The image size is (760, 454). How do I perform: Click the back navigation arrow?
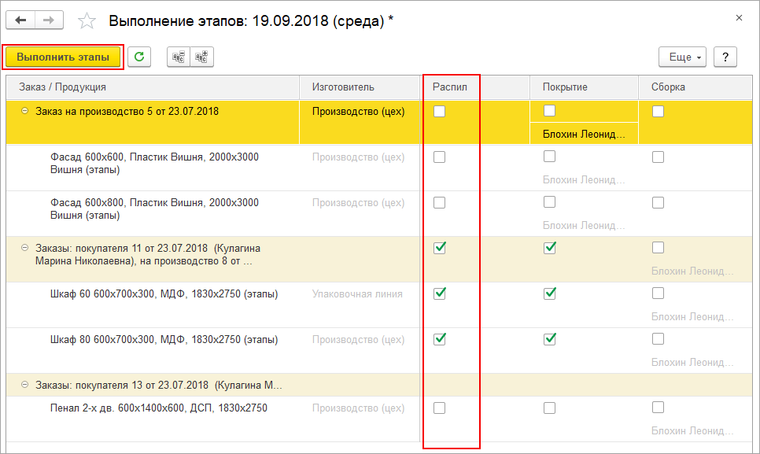tap(20, 20)
